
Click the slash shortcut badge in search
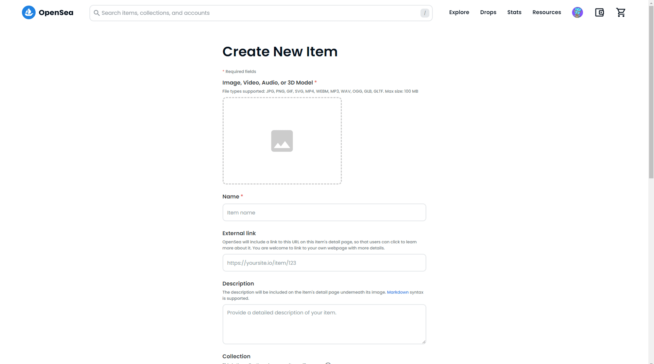[424, 13]
